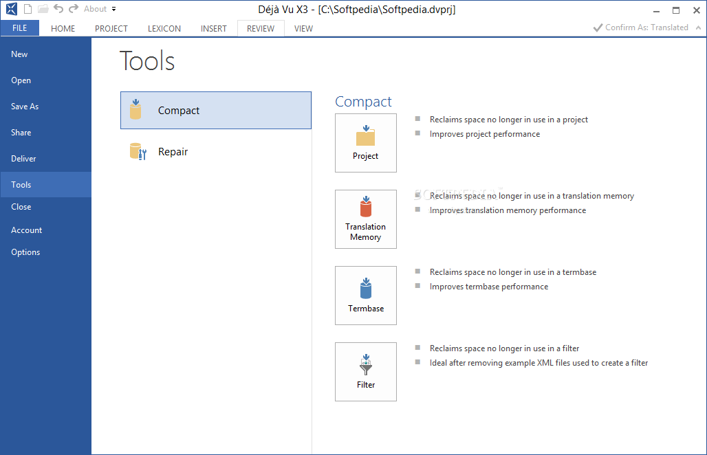Image resolution: width=707 pixels, height=455 pixels.
Task: Click the new document icon in quick access toolbar
Action: click(x=28, y=8)
